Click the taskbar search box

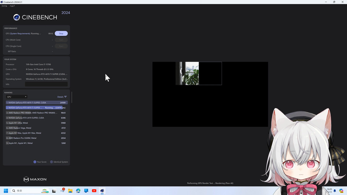pyautogui.click(x=30, y=191)
